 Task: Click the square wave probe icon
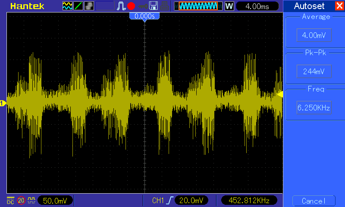click(x=31, y=200)
